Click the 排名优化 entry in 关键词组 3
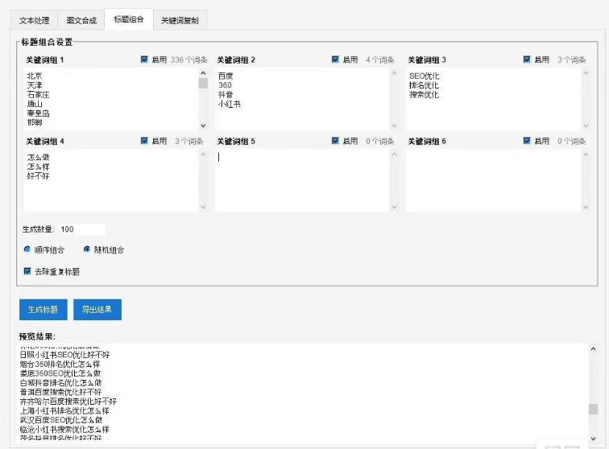The width and height of the screenshot is (609, 449). coord(424,85)
